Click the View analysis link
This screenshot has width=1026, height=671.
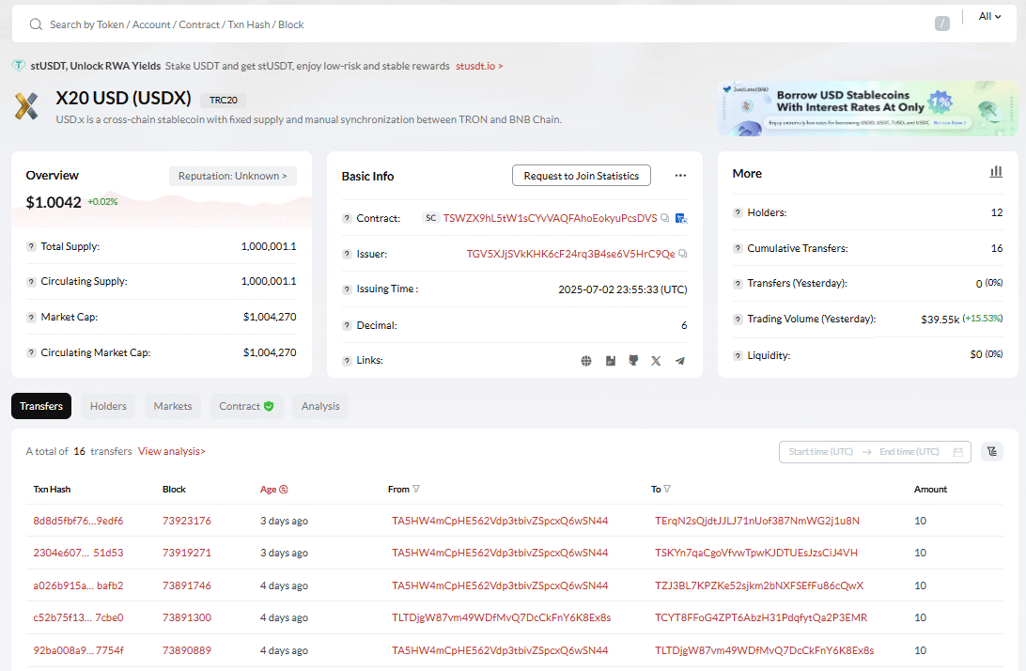click(x=171, y=452)
